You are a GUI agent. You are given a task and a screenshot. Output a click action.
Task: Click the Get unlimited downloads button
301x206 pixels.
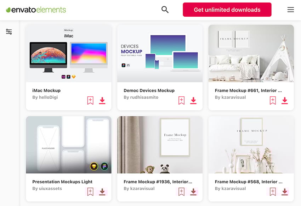227,10
